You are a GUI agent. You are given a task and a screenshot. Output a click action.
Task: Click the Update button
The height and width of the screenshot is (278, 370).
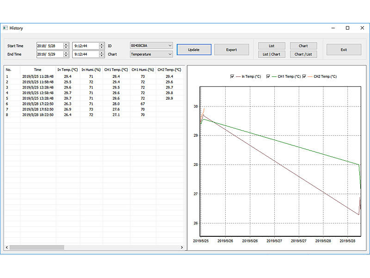pyautogui.click(x=194, y=50)
